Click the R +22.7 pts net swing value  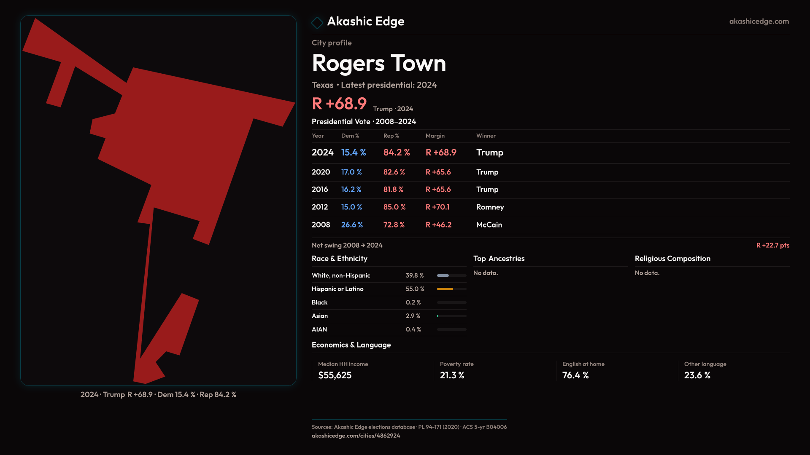pos(772,245)
